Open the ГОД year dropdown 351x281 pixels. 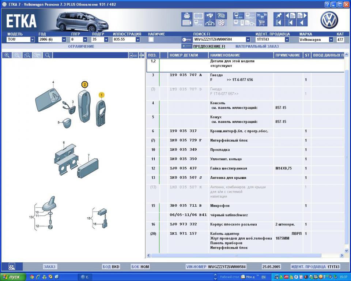point(64,40)
